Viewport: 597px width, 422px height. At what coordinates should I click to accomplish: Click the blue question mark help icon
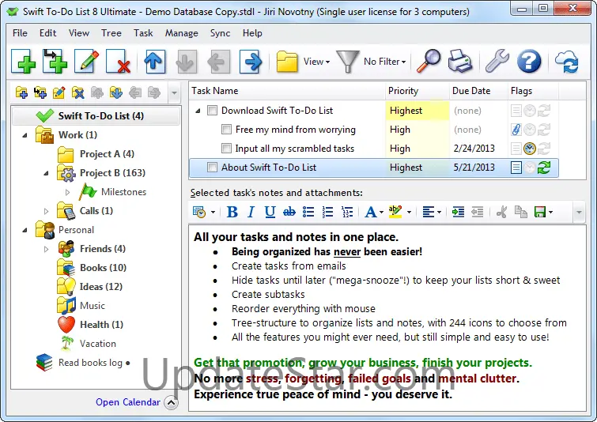(x=529, y=61)
